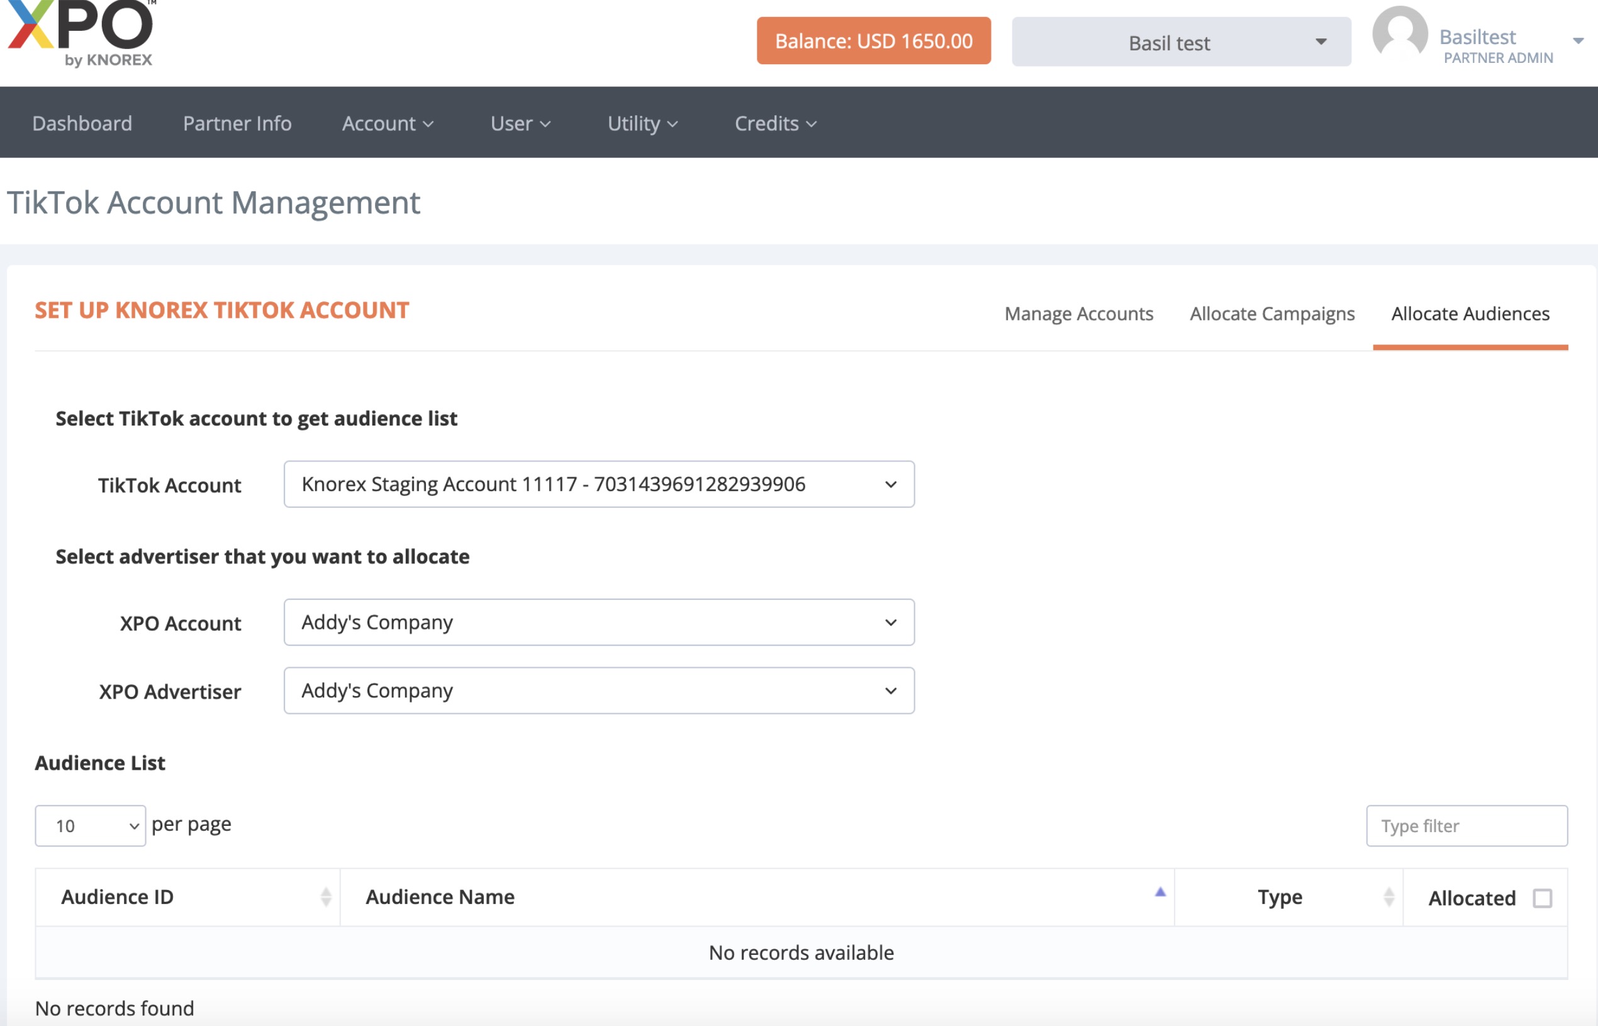1598x1026 pixels.
Task: Go to the Dashboard link
Action: point(82,123)
